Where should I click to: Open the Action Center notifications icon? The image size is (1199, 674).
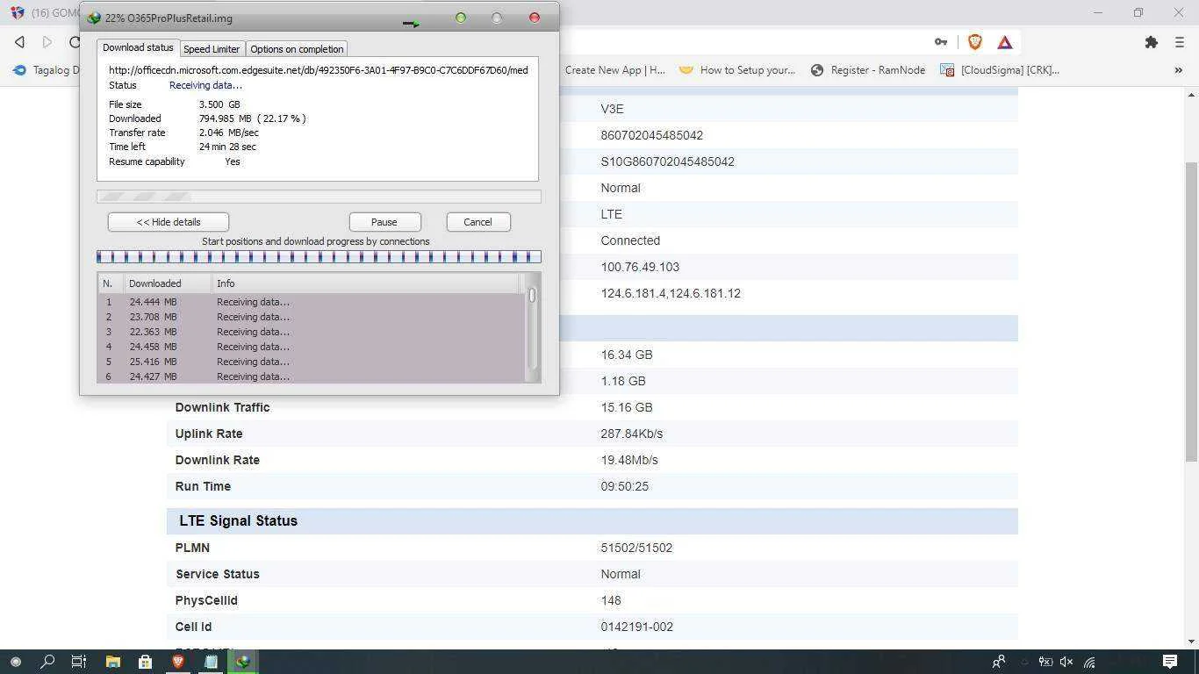[1169, 662]
